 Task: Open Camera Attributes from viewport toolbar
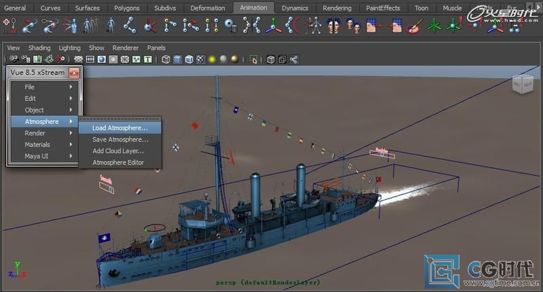pyautogui.click(x=26, y=60)
